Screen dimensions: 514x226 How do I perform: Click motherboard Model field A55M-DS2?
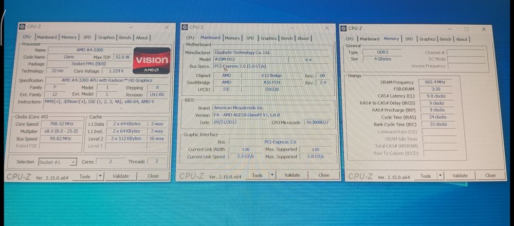coord(251,59)
